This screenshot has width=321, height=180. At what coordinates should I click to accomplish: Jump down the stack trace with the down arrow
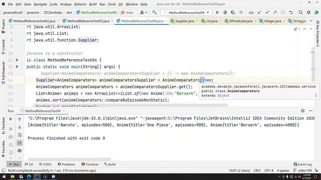coord(20,127)
